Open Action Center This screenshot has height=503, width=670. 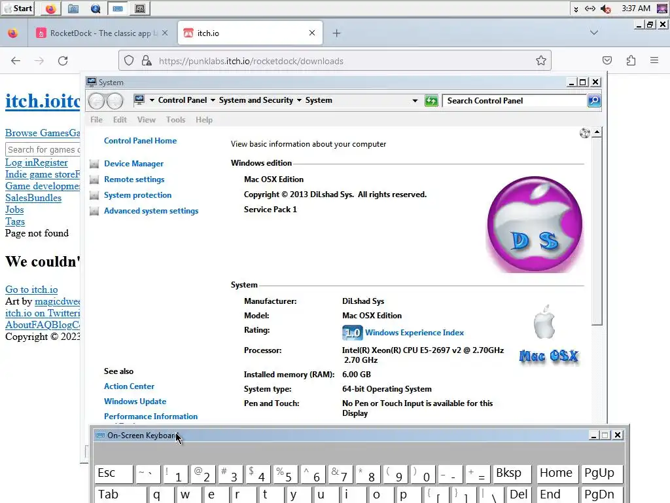click(129, 386)
